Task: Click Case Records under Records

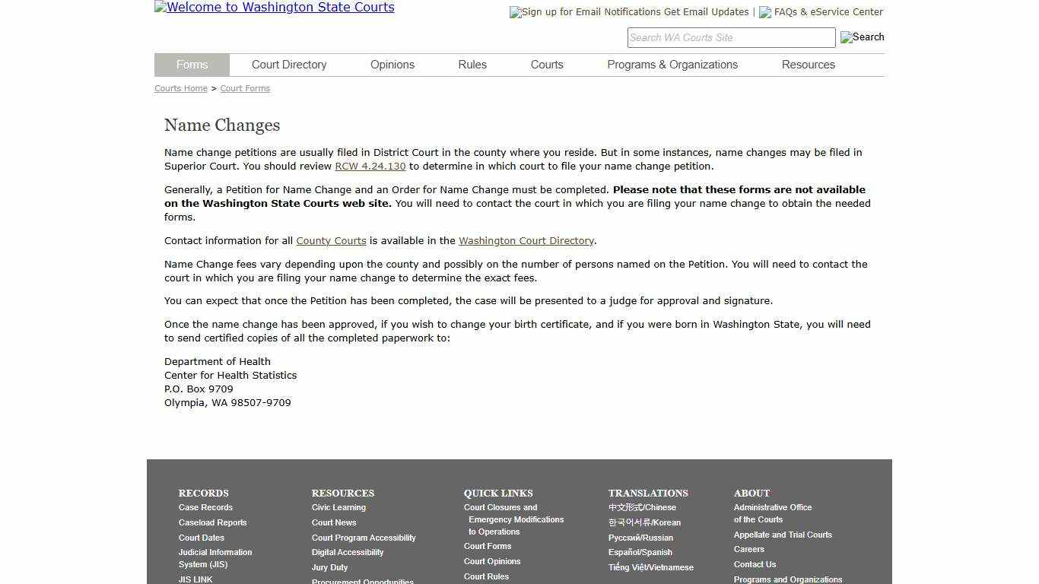Action: pyautogui.click(x=205, y=507)
